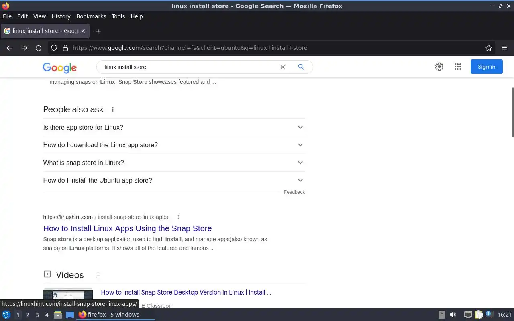Click the 16:21 panel clock
514x321 pixels.
pos(505,315)
